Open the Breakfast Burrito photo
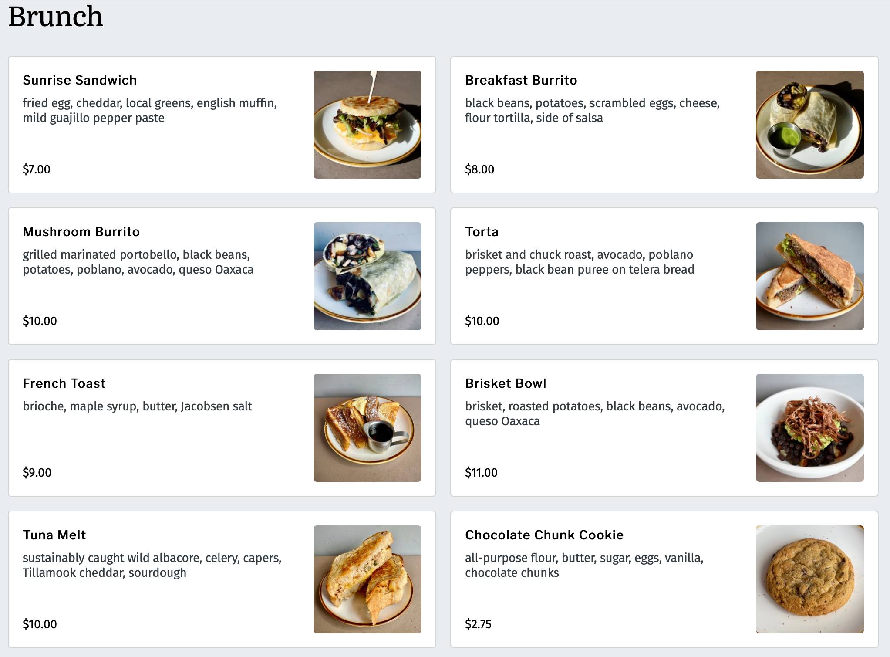 809,125
